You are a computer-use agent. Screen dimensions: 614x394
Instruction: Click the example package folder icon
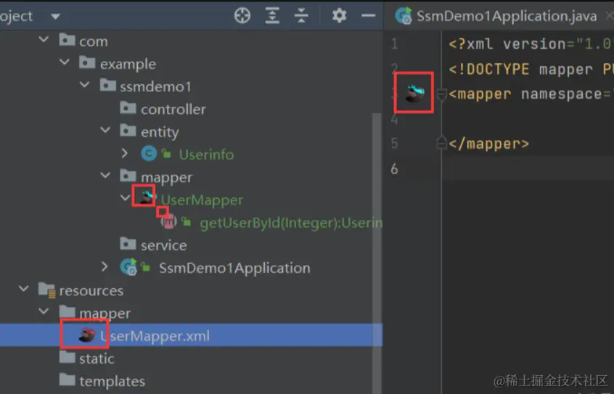(x=87, y=62)
